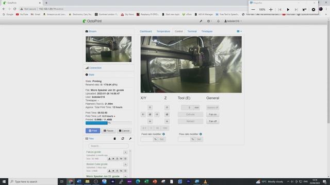Delete the Falcon.gcode file
The height and width of the screenshot is (185, 330).
pyautogui.click(x=117, y=159)
